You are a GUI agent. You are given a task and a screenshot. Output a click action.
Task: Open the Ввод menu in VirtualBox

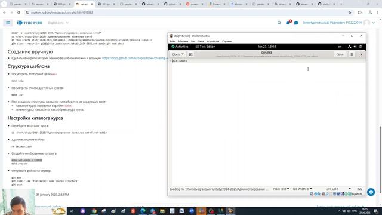[201, 41]
